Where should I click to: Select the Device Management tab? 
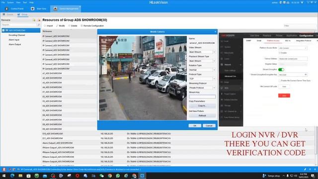pyautogui.click(x=66, y=9)
